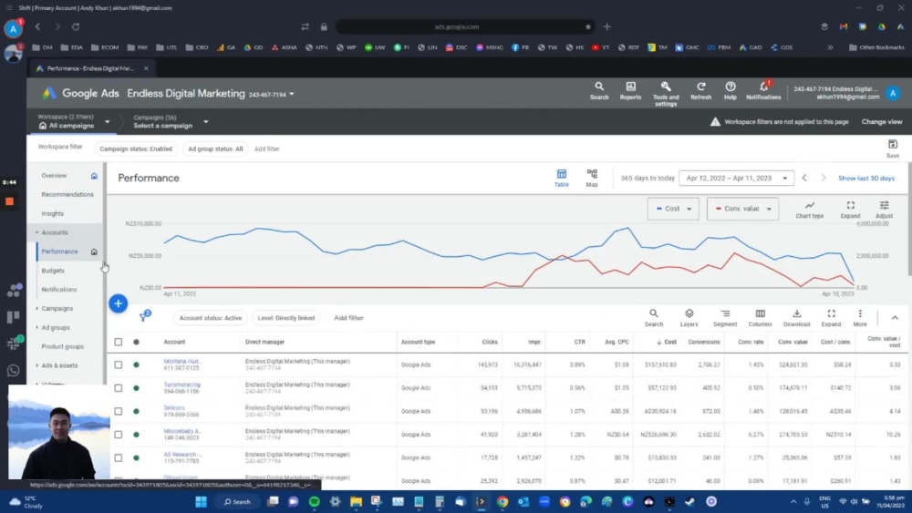
Task: Open the Reports icon in header
Action: pyautogui.click(x=630, y=87)
